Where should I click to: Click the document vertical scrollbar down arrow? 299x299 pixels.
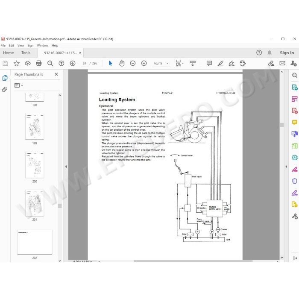282,258
